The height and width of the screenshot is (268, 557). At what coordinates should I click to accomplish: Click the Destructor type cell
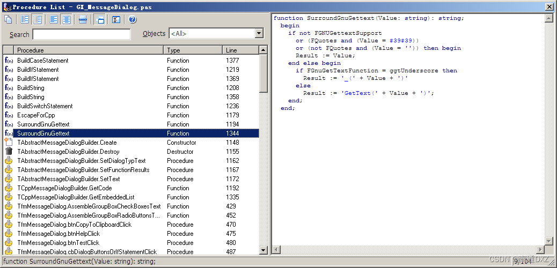pyautogui.click(x=180, y=152)
